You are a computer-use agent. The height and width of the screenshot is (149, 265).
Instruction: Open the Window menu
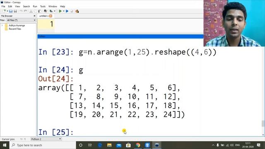(53, 7)
